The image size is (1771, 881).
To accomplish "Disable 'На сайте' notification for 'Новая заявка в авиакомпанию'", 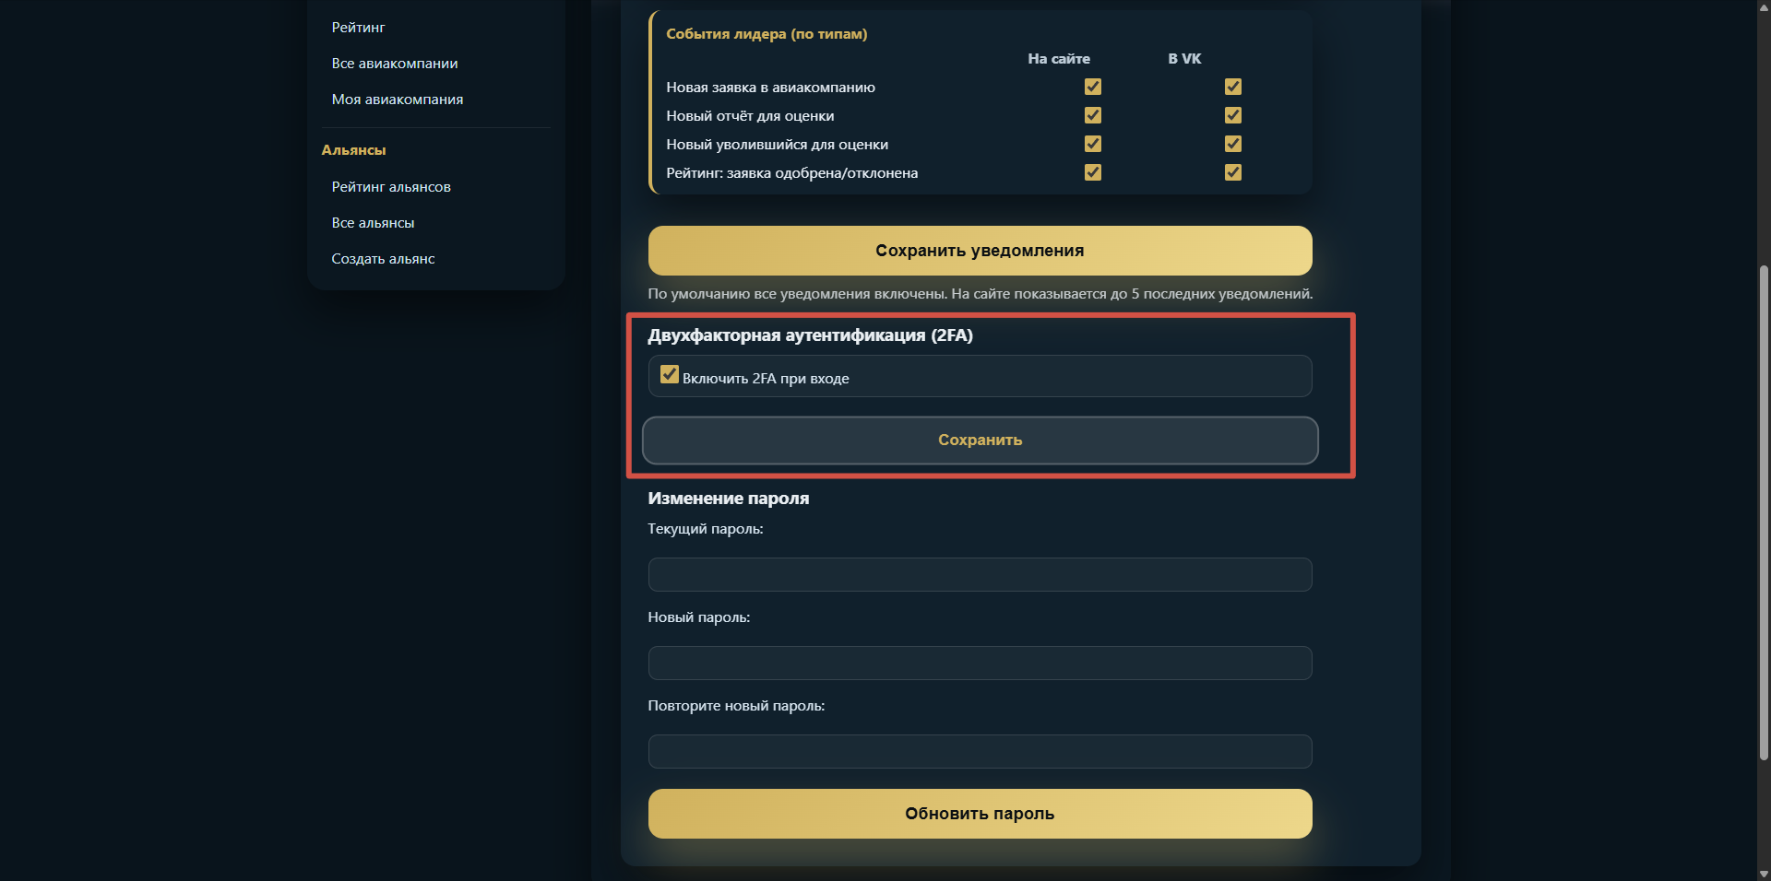I will pyautogui.click(x=1093, y=88).
